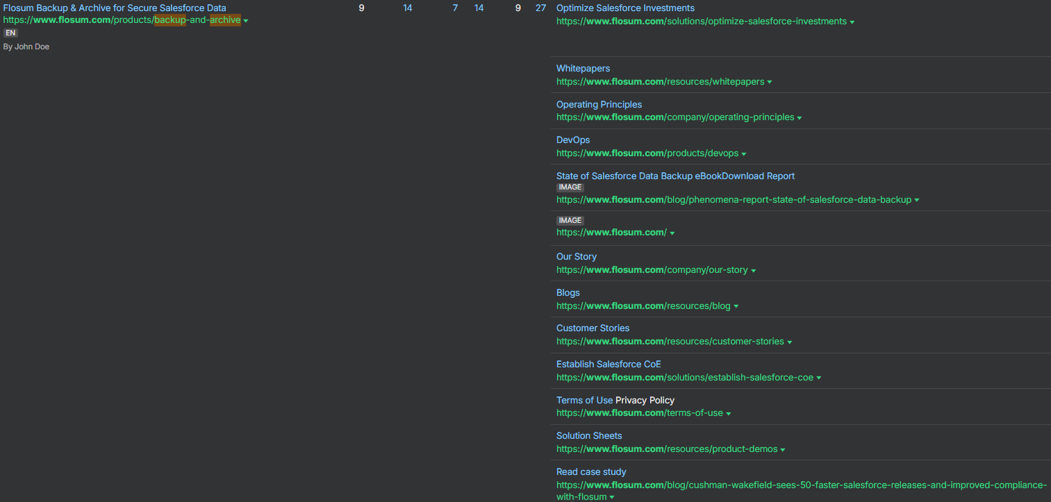Image resolution: width=1051 pixels, height=502 pixels.
Task: Open the 'Our Story' anchor link
Action: [577, 257]
